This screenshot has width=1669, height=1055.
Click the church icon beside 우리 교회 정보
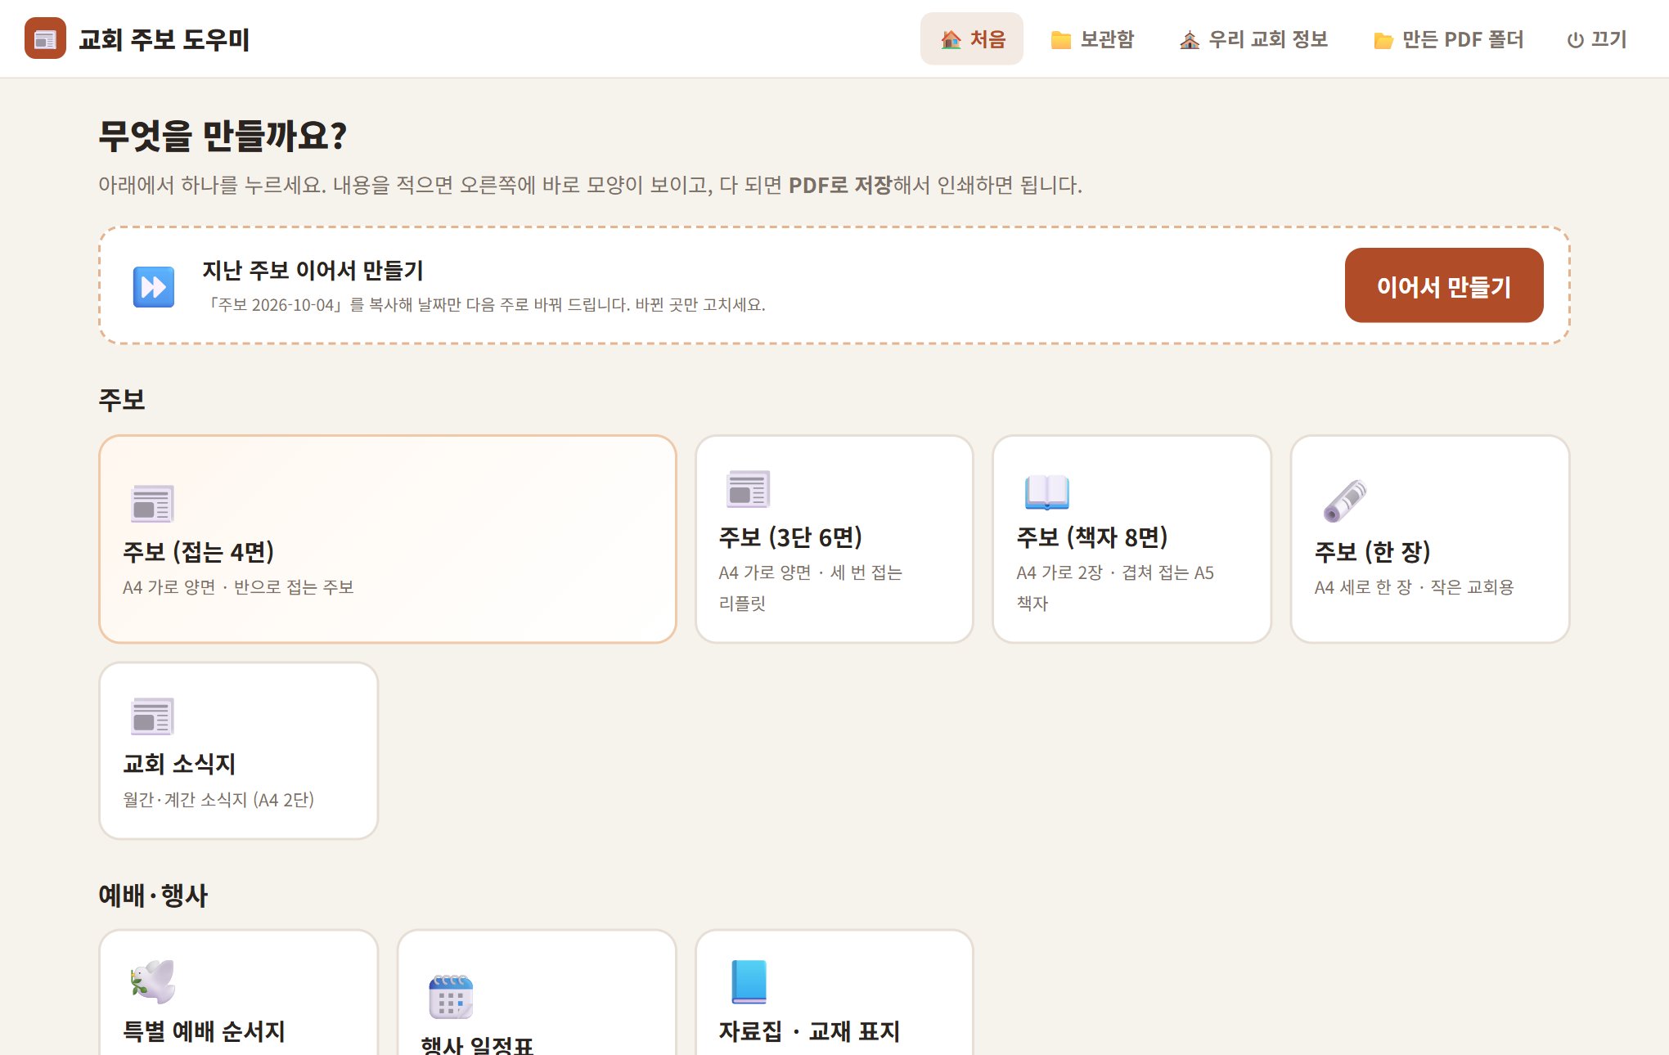click(1190, 39)
